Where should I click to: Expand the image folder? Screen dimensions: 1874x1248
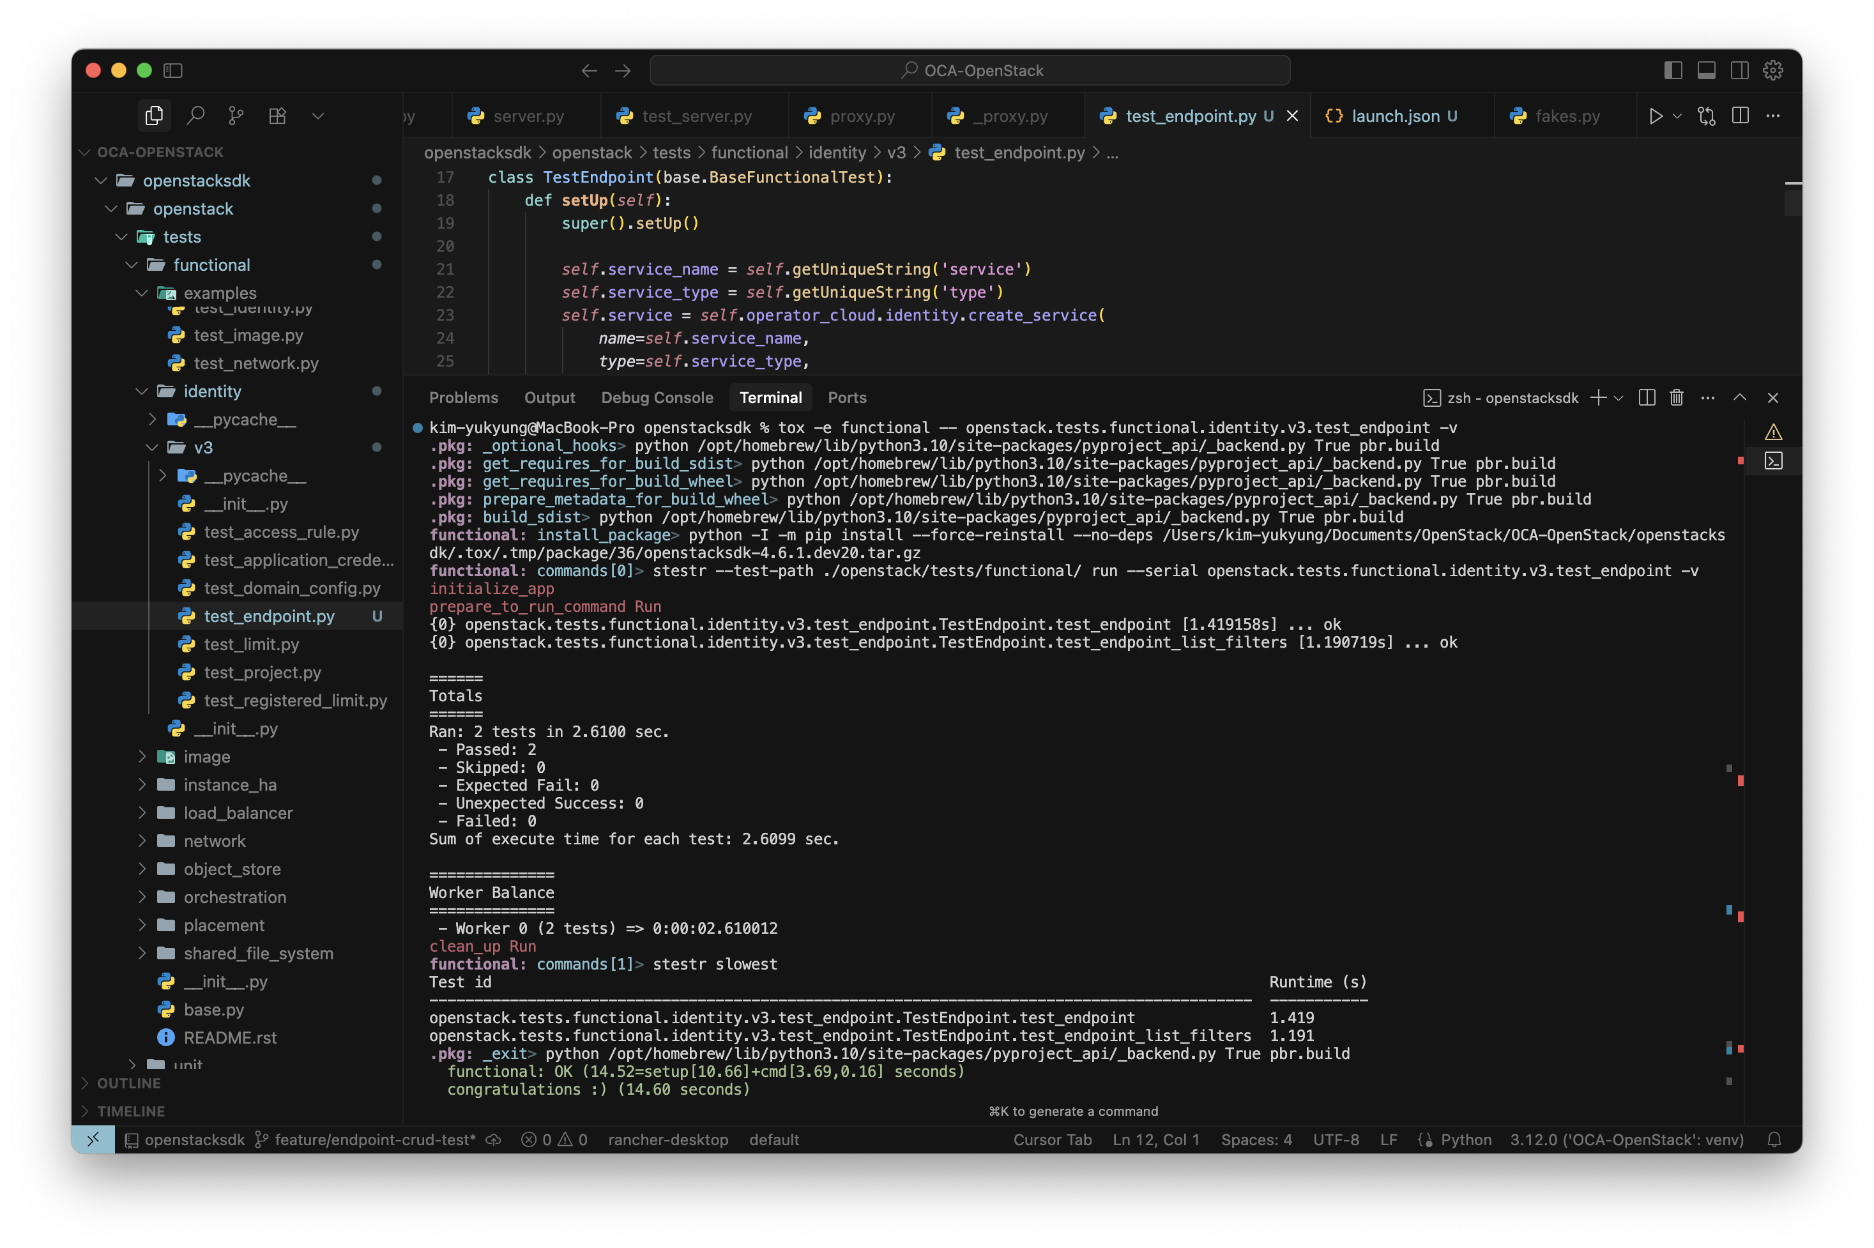[x=206, y=756]
